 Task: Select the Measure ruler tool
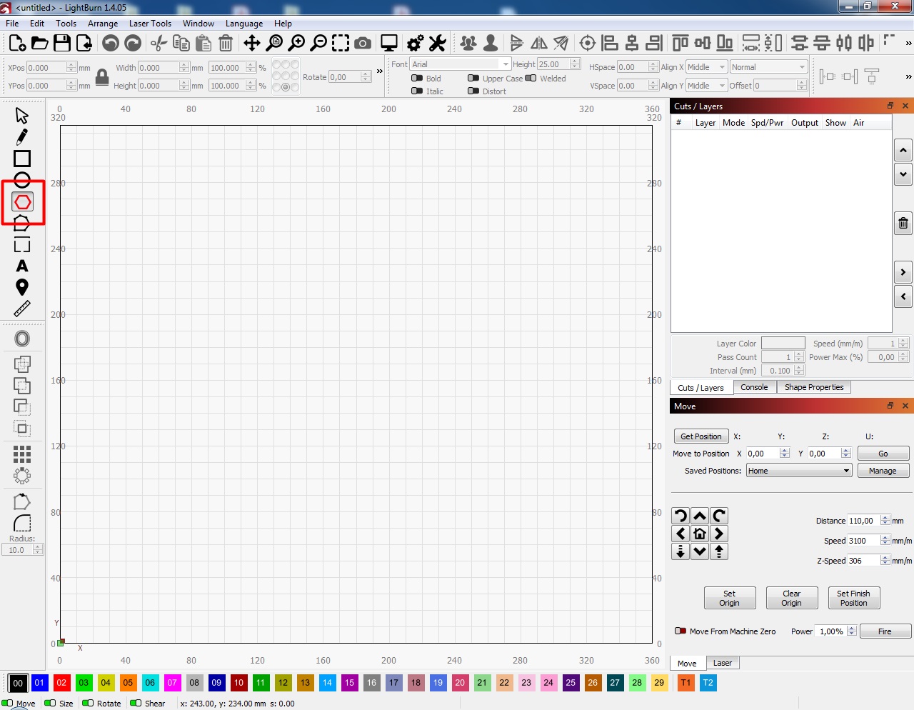click(x=22, y=309)
